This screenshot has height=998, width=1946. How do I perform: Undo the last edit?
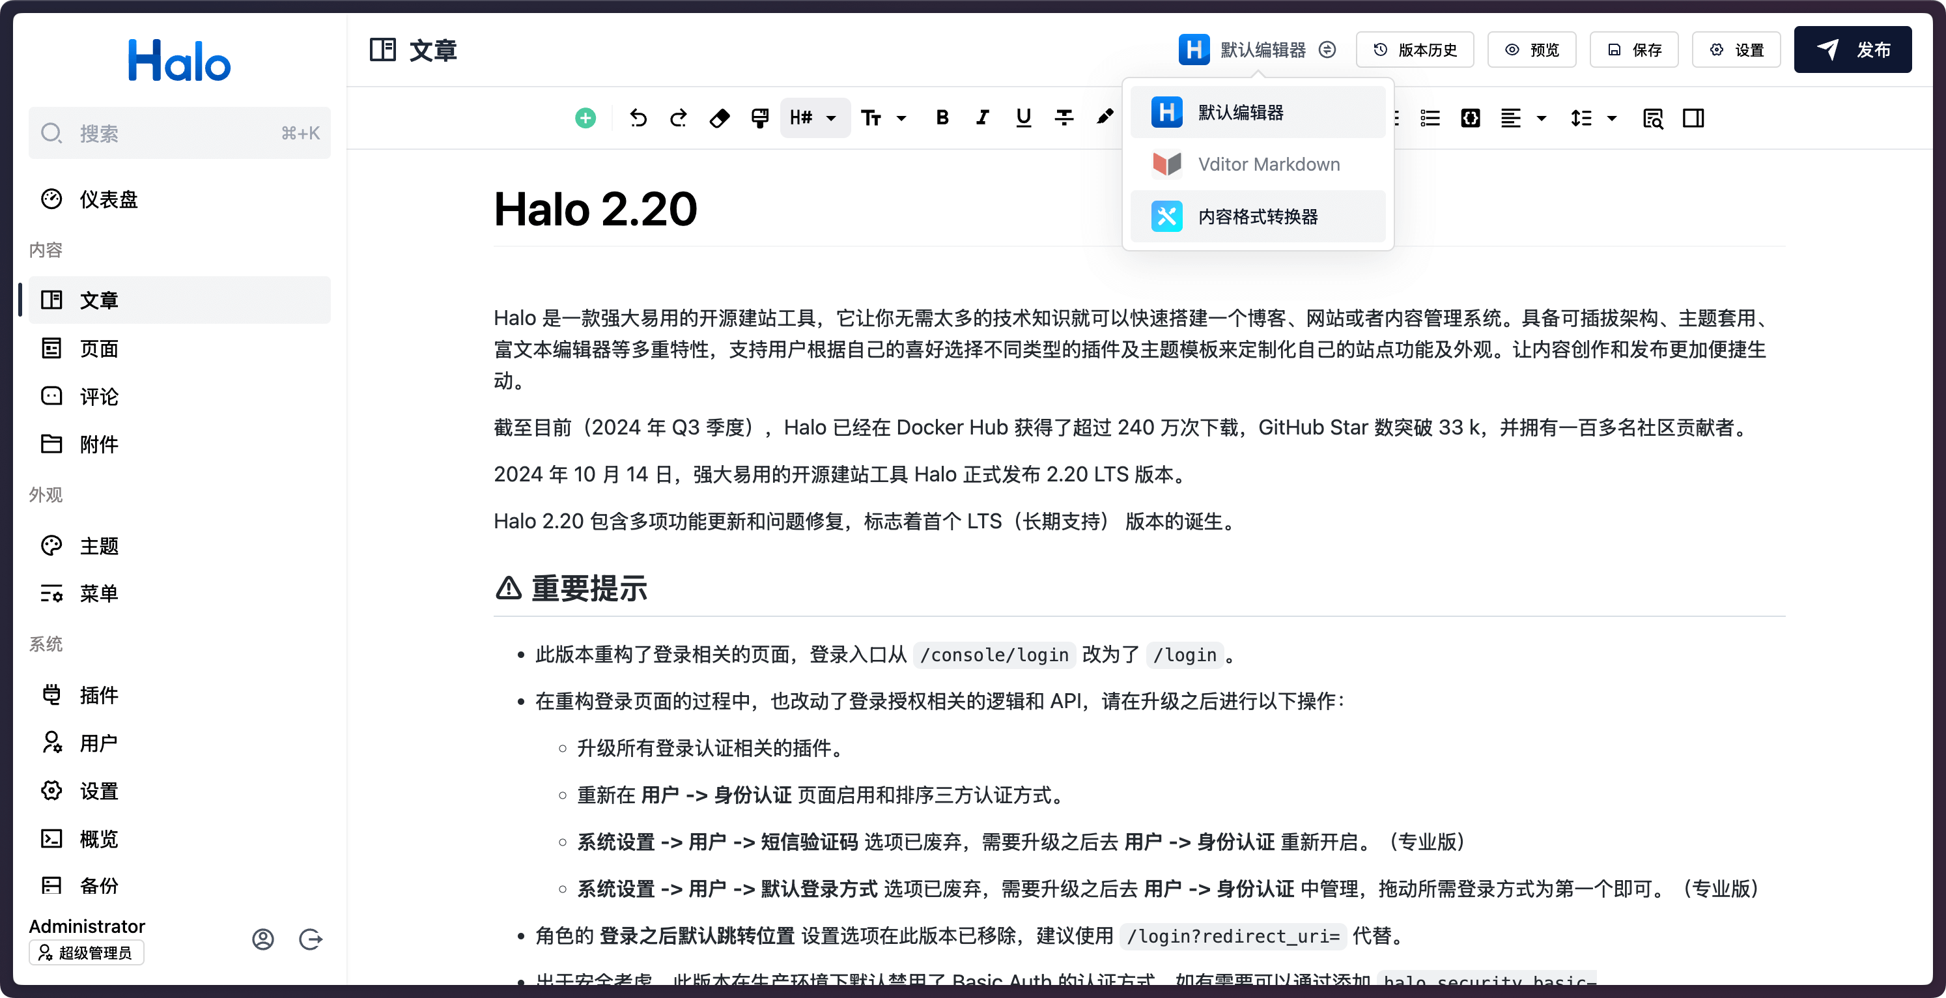tap(638, 118)
